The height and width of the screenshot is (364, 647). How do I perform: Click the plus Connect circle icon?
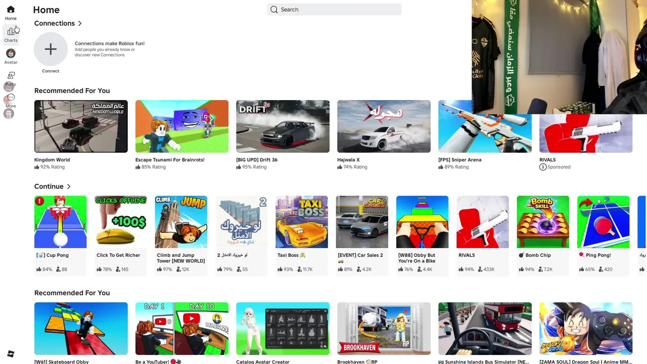click(51, 49)
